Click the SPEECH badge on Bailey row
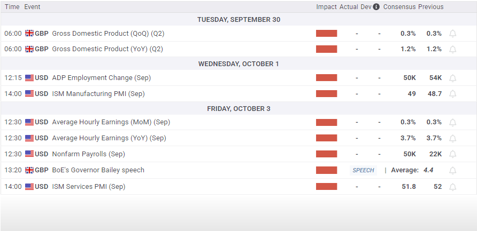This screenshot has height=231, width=477. point(364,170)
